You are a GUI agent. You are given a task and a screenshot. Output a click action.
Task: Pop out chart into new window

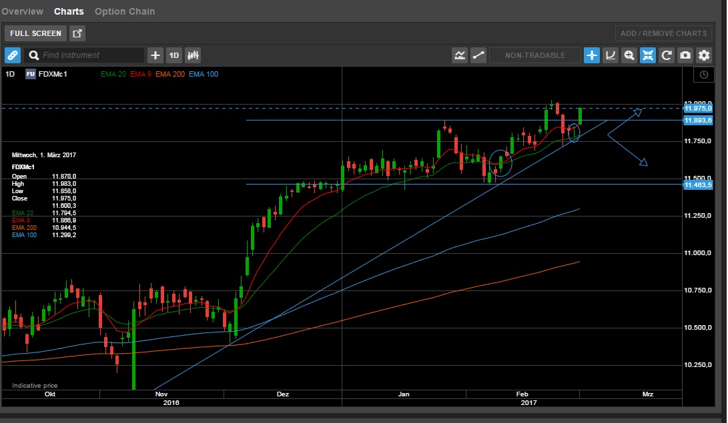coord(77,33)
